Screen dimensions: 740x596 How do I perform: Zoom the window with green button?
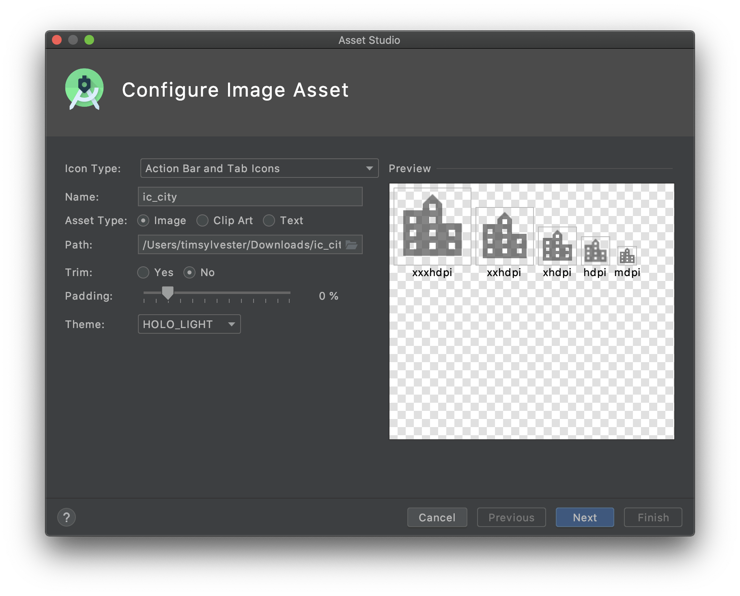tap(89, 40)
